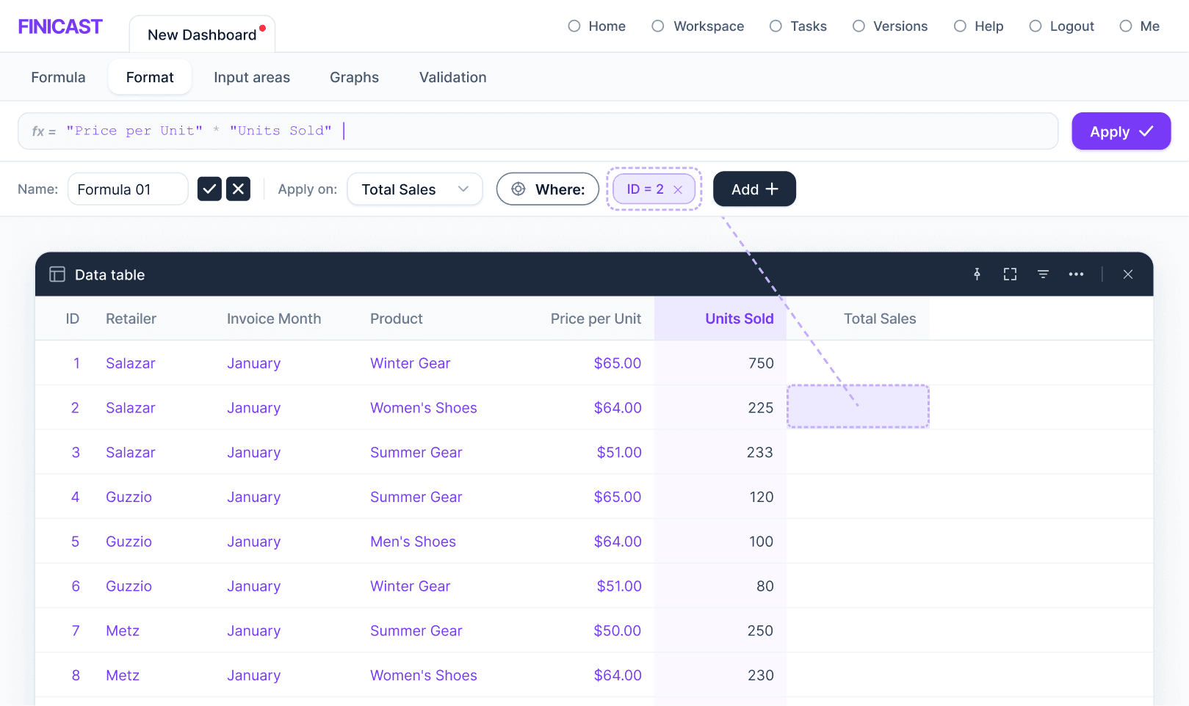1189x706 pixels.
Task: Select the Home radio option
Action: pyautogui.click(x=574, y=26)
